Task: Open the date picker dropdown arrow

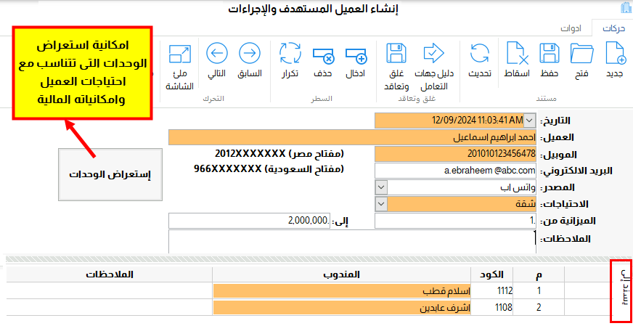Action: 528,120
